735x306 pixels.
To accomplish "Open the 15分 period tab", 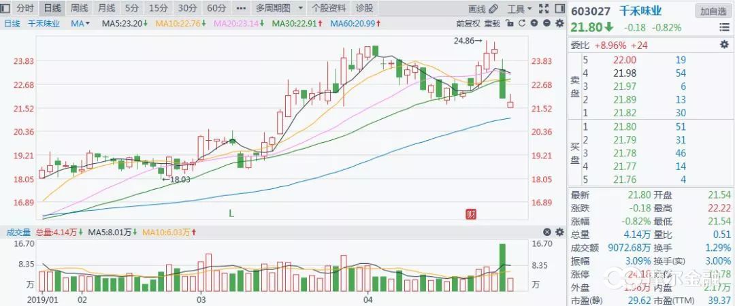I will (x=159, y=8).
